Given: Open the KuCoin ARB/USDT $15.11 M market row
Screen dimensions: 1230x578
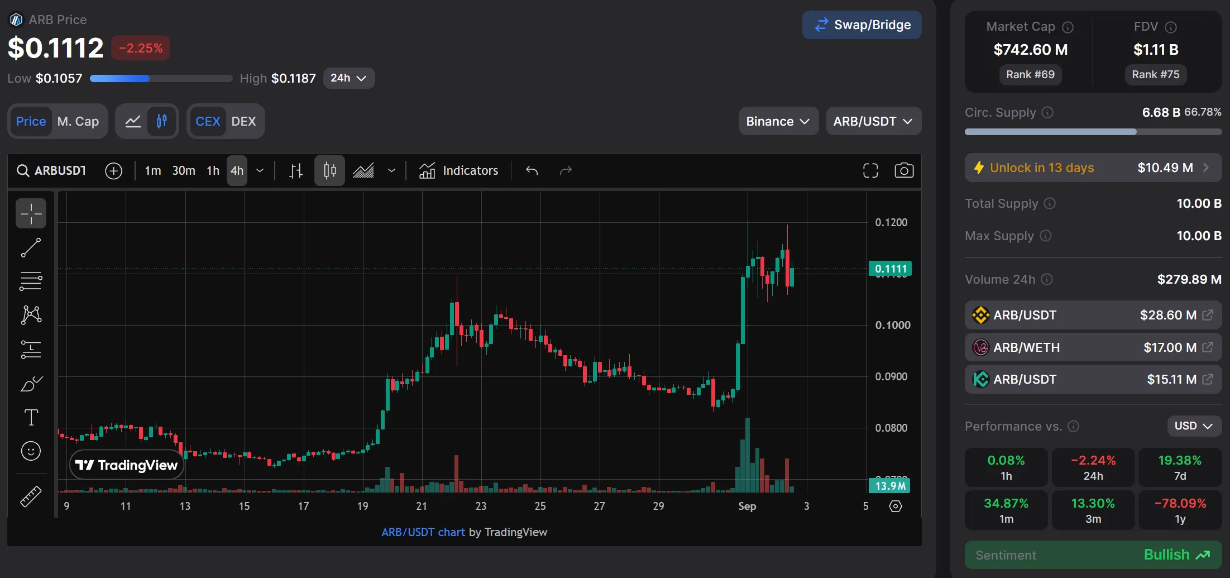Looking at the screenshot, I should click(x=1093, y=379).
